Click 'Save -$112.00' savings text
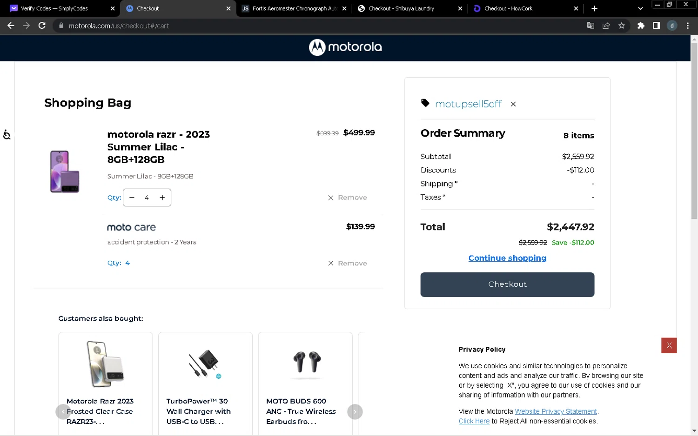 (573, 243)
